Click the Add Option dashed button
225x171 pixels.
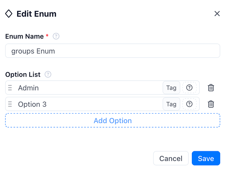pyautogui.click(x=112, y=120)
